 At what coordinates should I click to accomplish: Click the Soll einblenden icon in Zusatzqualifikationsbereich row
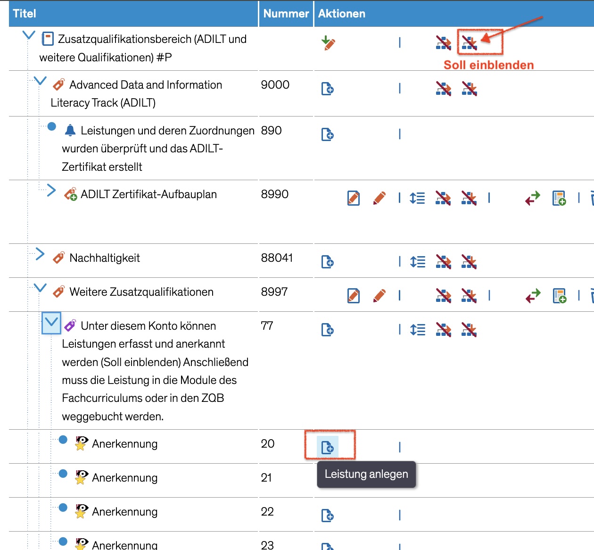tap(469, 43)
